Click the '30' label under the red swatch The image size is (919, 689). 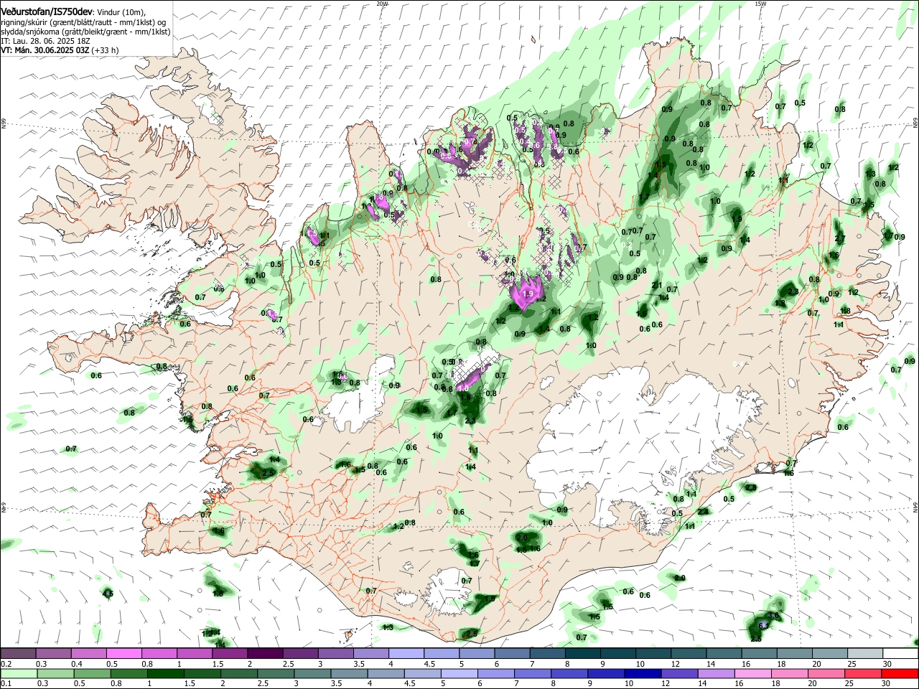(x=887, y=684)
